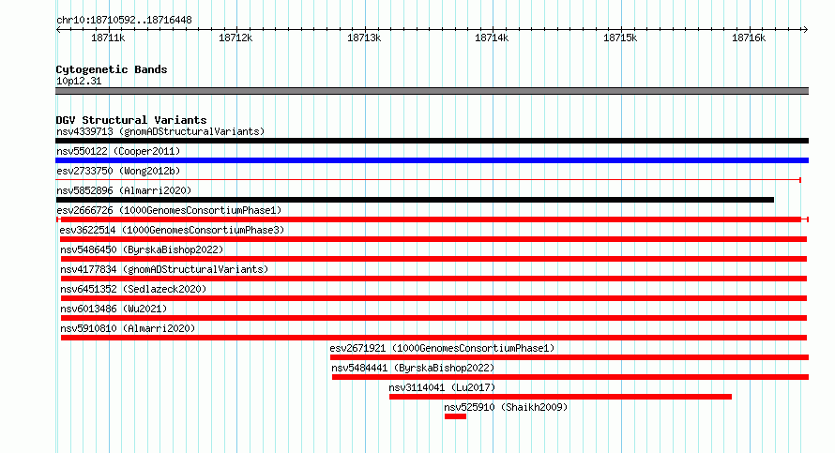
Task: Click the red nsv6013486 variant bar
Action: 434,318
